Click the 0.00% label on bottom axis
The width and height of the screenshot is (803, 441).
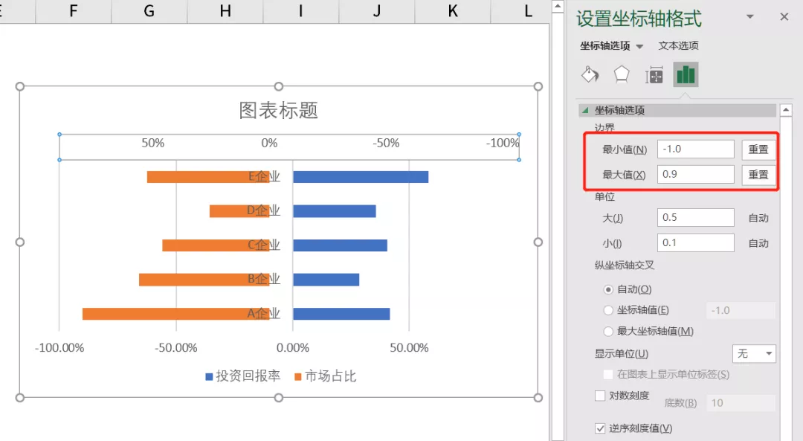(x=292, y=348)
